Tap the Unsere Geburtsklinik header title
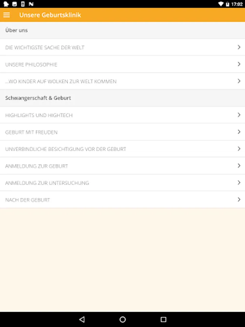This screenshot has height=327, width=245. 50,15
